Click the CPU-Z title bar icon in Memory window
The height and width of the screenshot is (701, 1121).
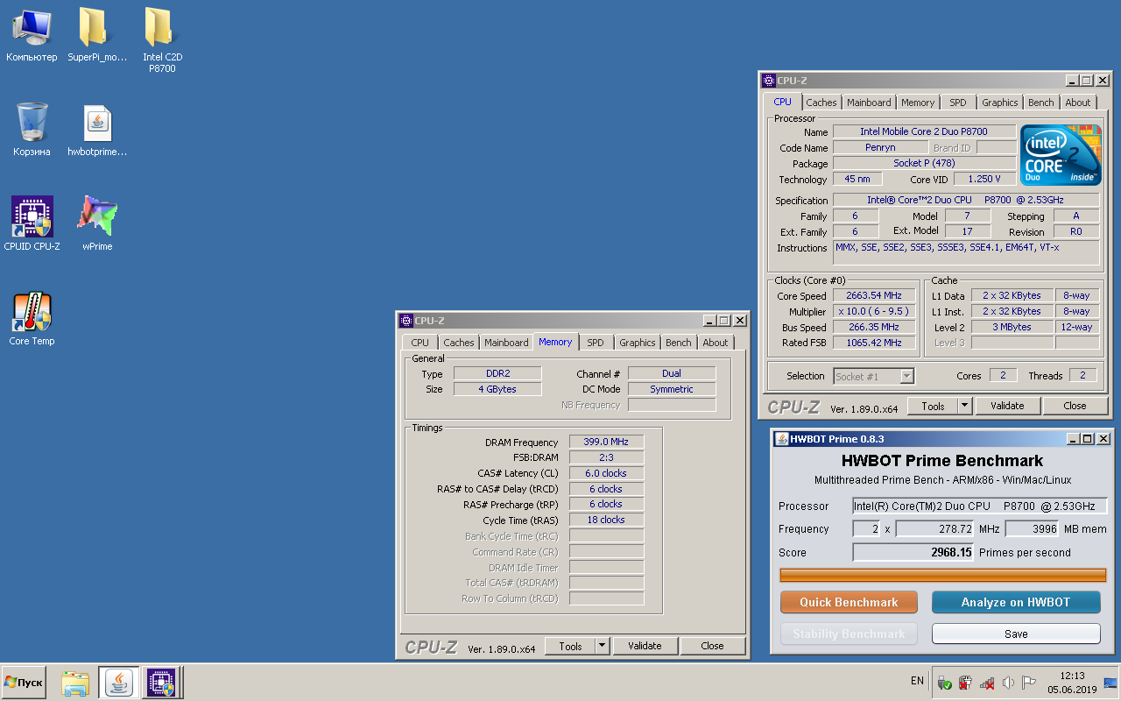click(x=405, y=321)
